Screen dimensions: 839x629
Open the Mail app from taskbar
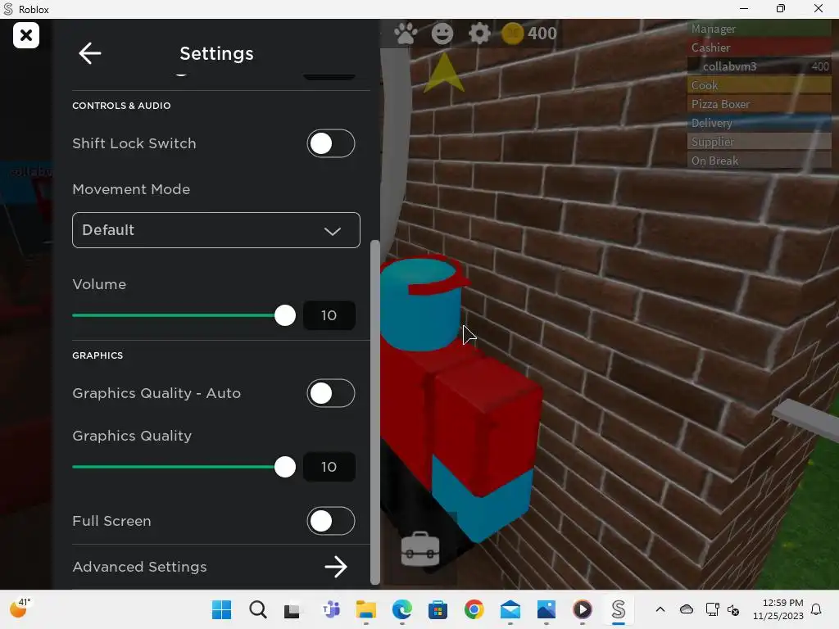510,609
